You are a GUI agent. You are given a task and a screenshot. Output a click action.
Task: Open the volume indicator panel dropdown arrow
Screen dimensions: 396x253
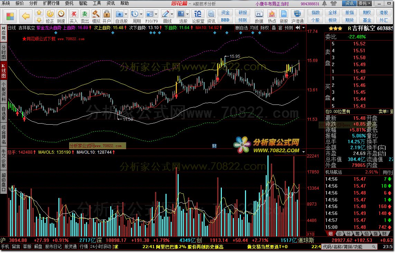pyautogui.click(x=304, y=152)
